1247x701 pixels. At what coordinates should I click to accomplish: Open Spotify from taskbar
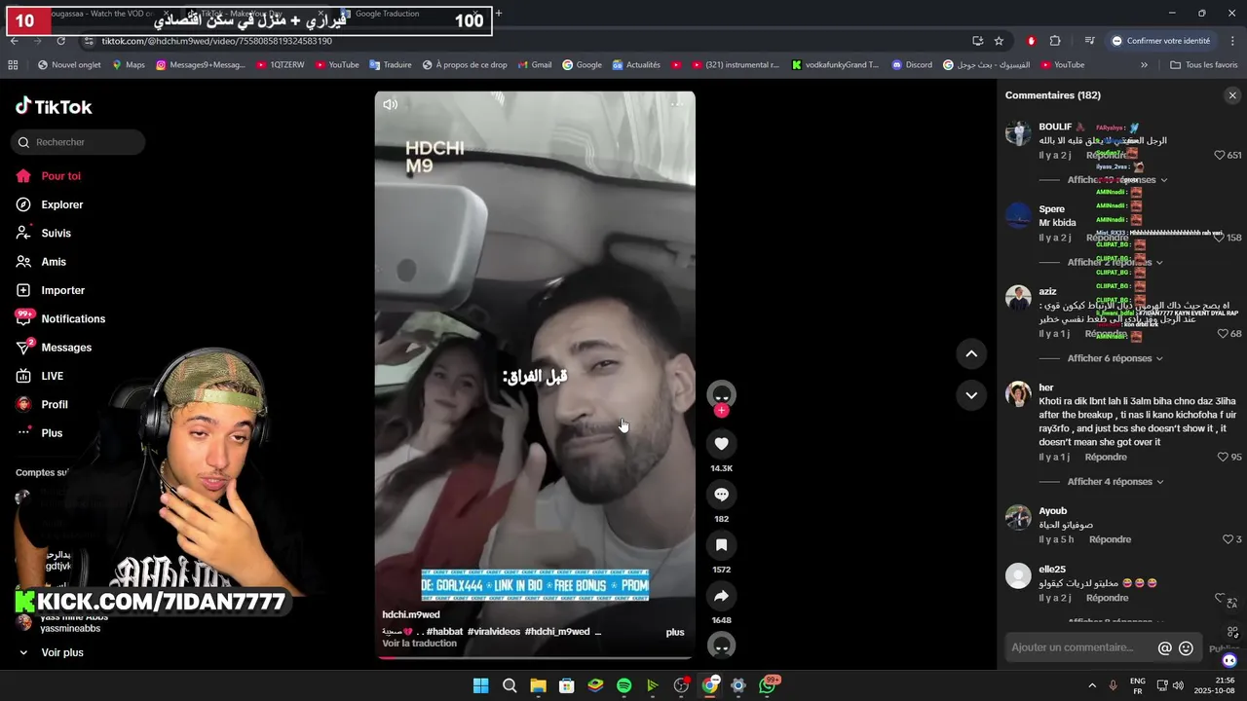pyautogui.click(x=624, y=685)
